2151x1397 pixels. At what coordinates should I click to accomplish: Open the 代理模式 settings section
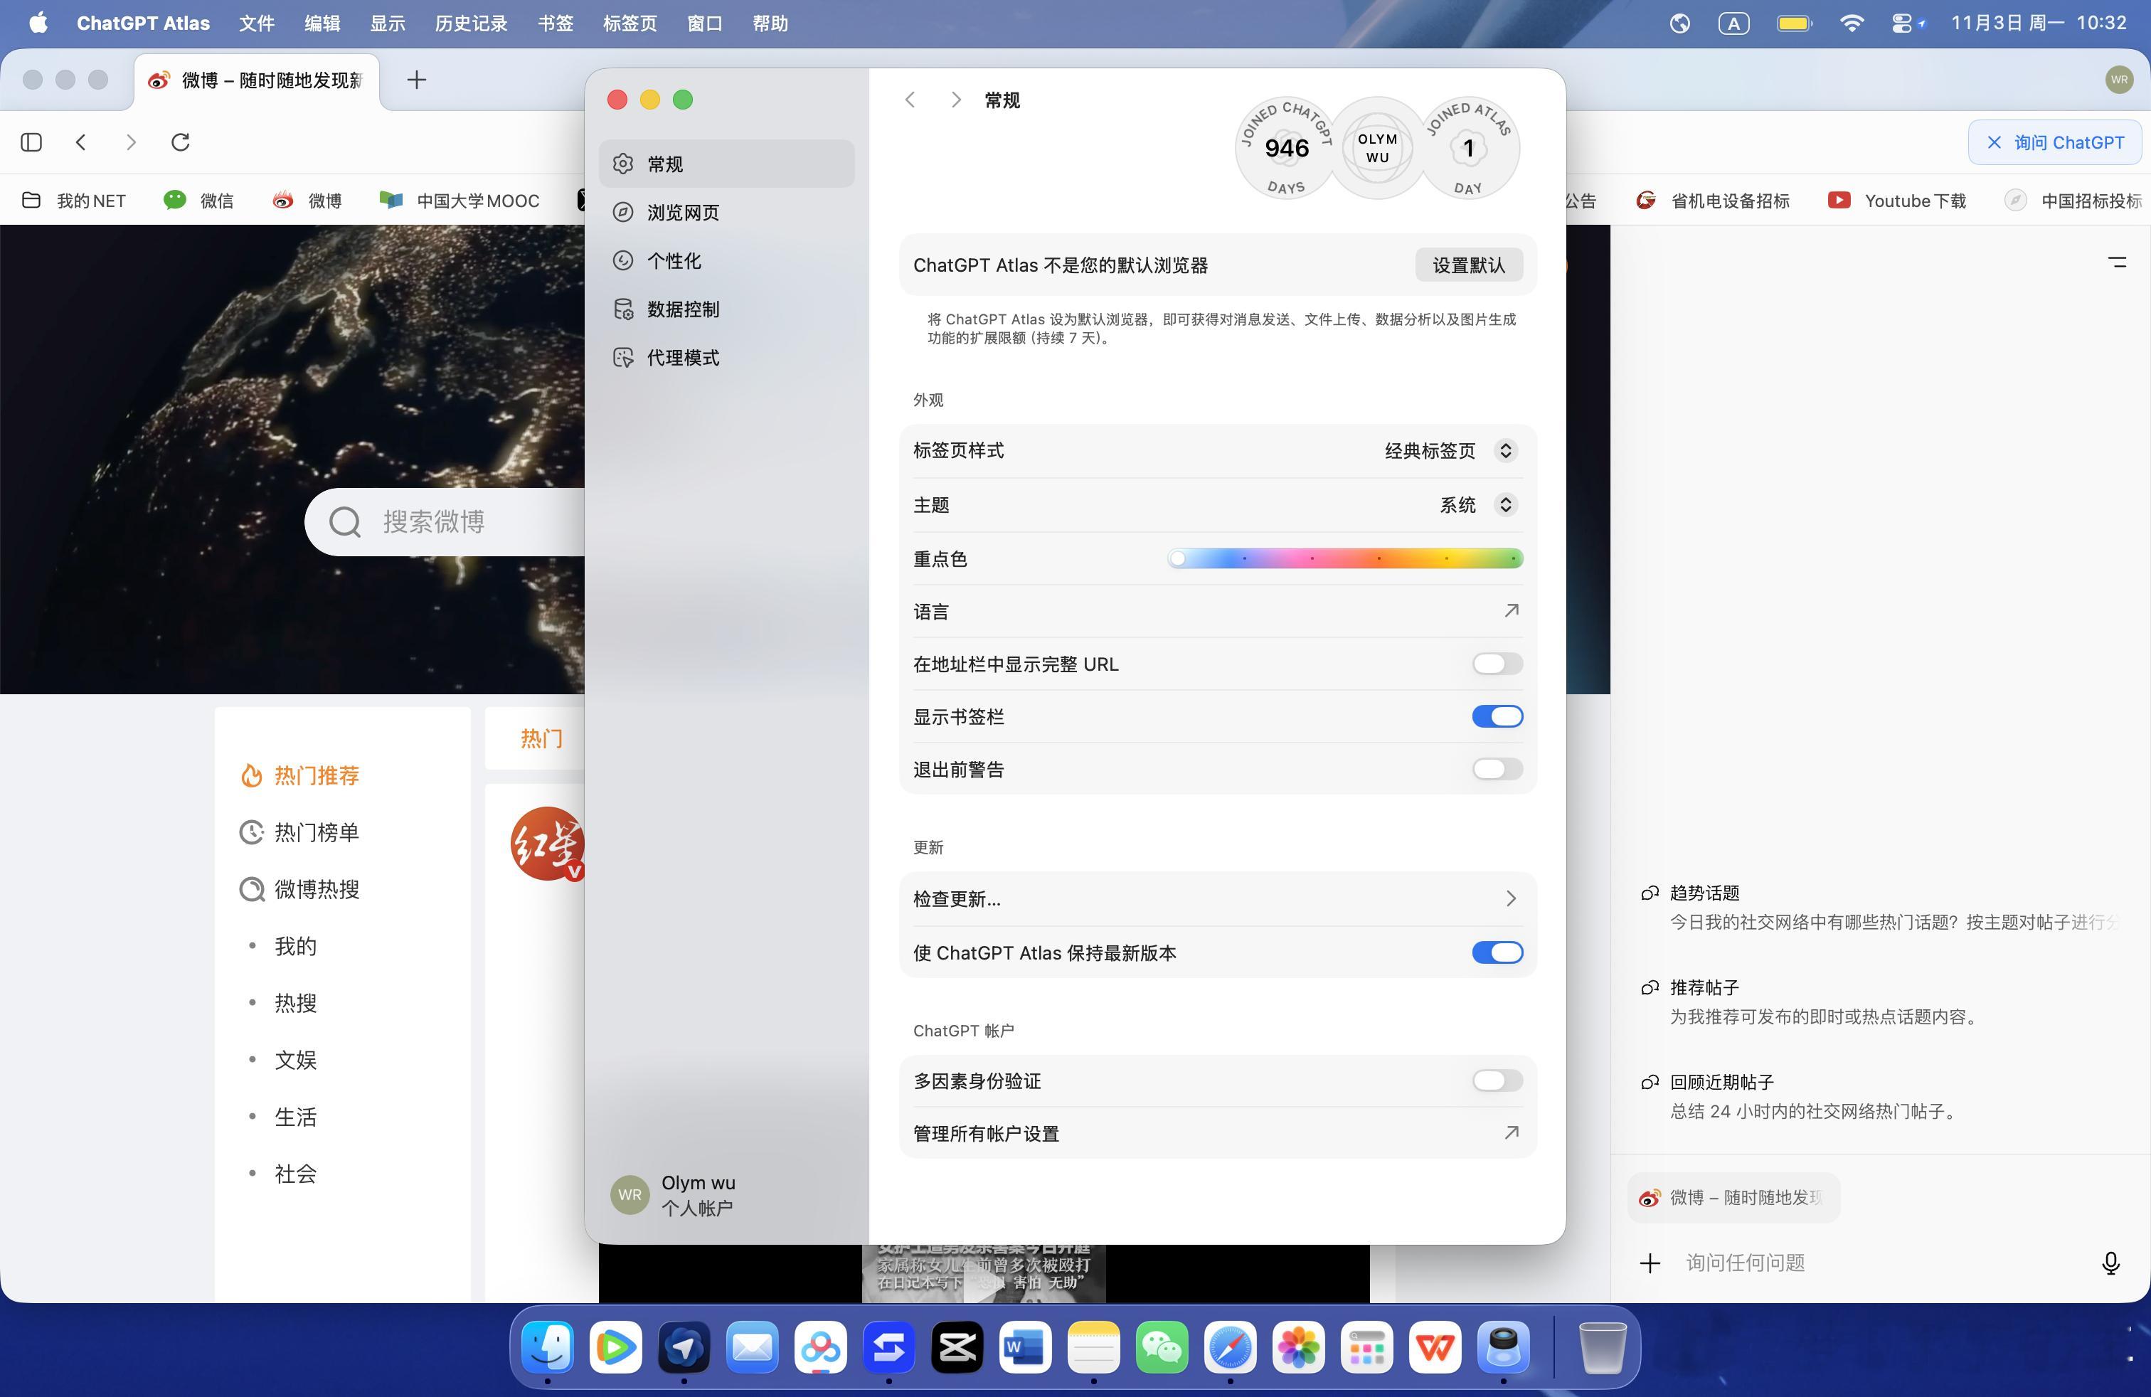tap(682, 358)
